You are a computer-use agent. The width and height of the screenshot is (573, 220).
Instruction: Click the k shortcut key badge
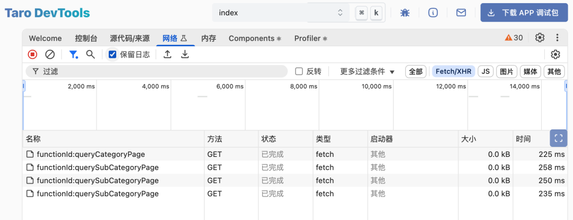(376, 13)
